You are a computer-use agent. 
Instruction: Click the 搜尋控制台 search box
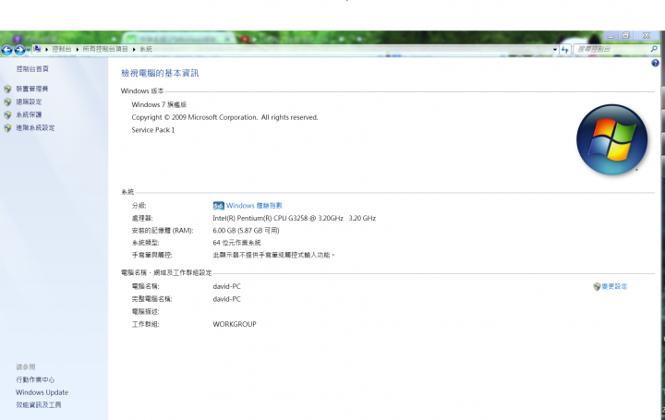[x=611, y=50]
